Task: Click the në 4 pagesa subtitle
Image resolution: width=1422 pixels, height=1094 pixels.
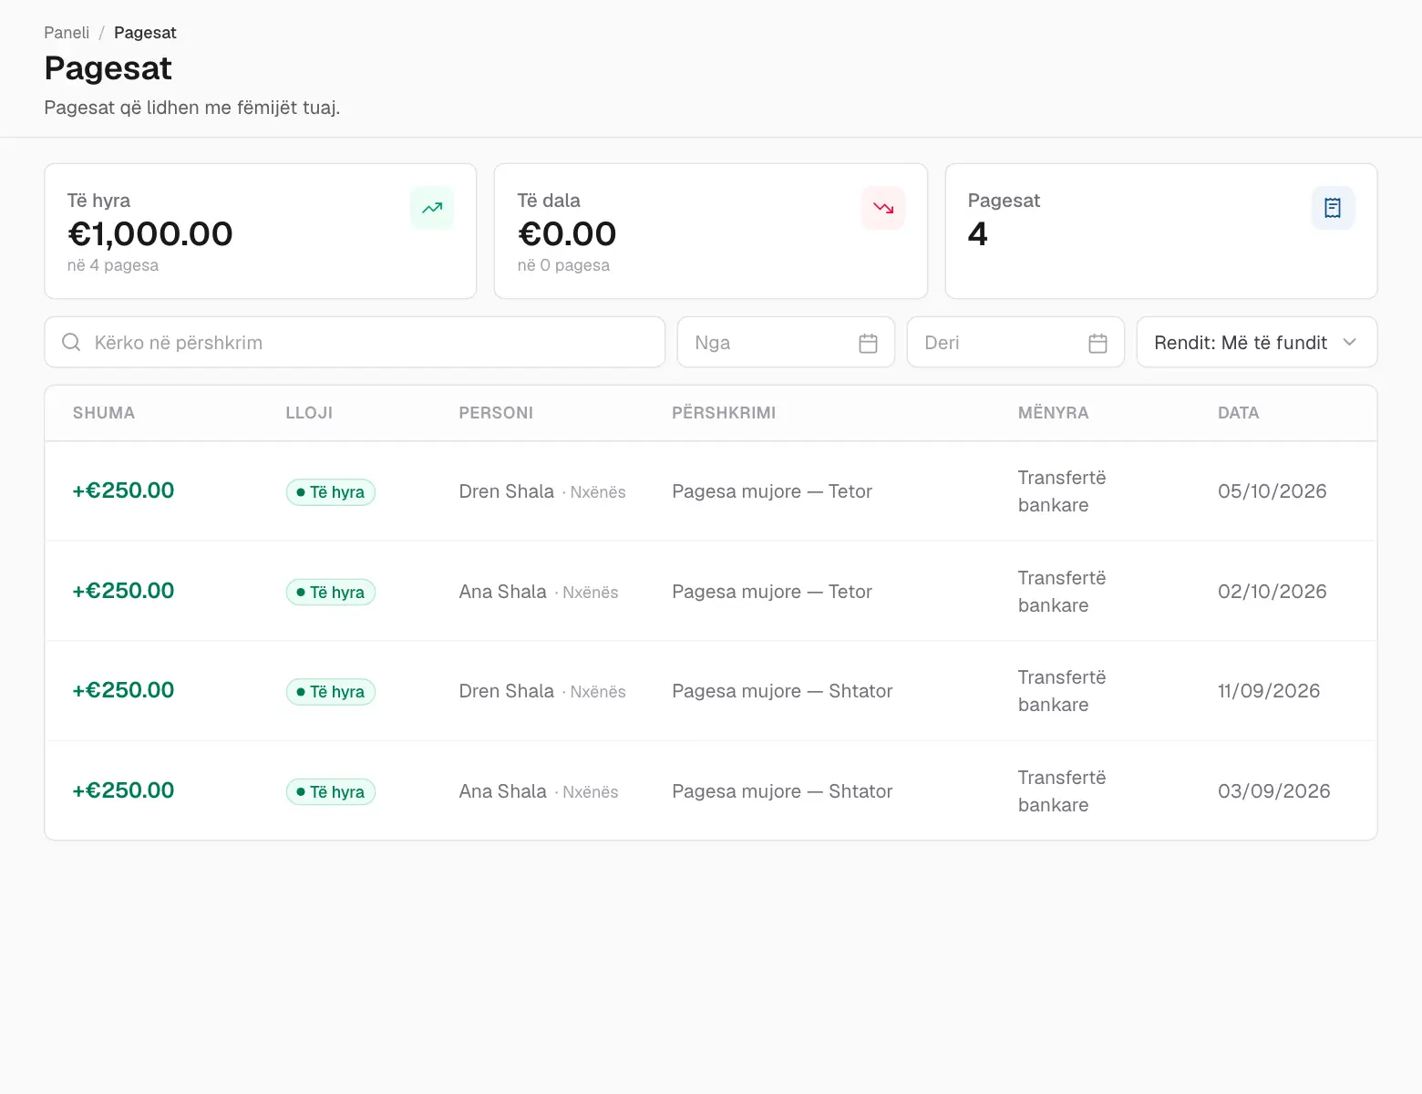Action: click(x=113, y=265)
